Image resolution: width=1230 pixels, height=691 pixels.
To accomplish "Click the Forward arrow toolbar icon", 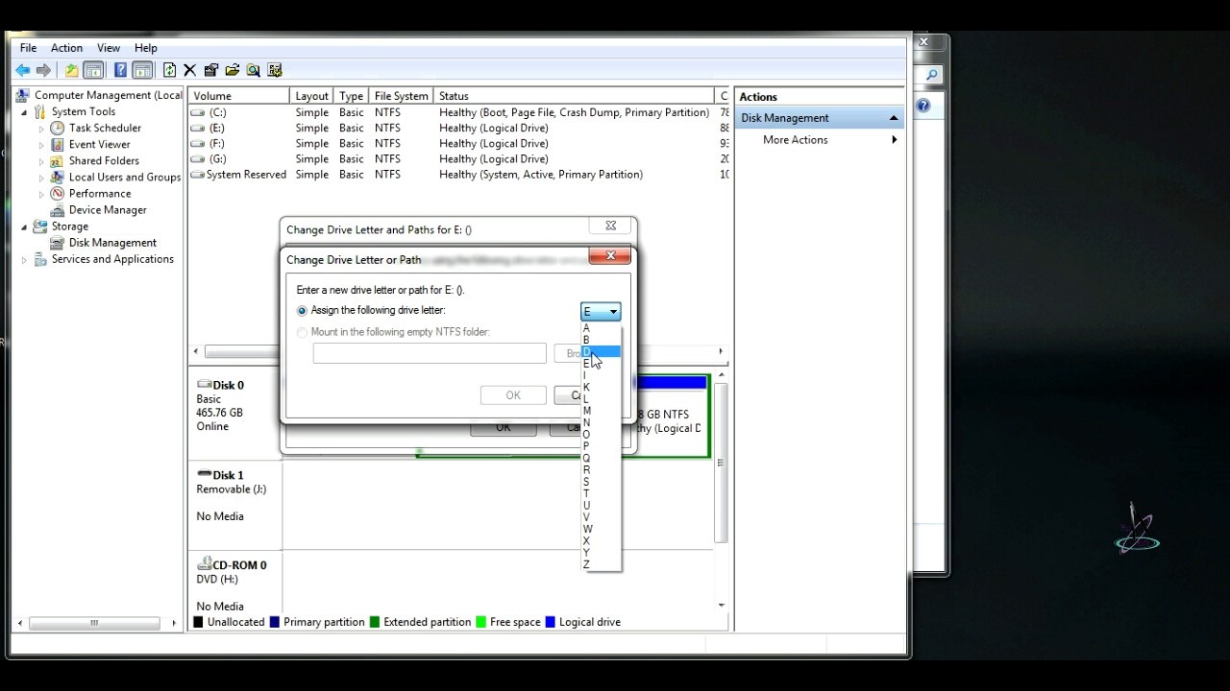I will [x=43, y=70].
